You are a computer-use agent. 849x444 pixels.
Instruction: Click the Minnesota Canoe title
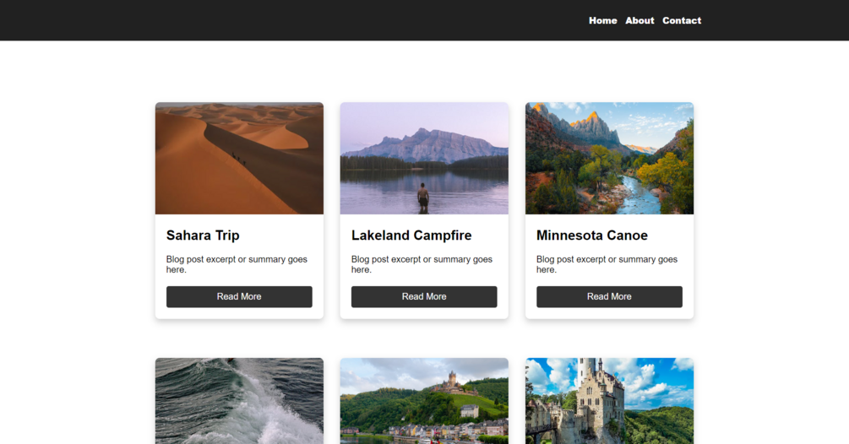[592, 236]
